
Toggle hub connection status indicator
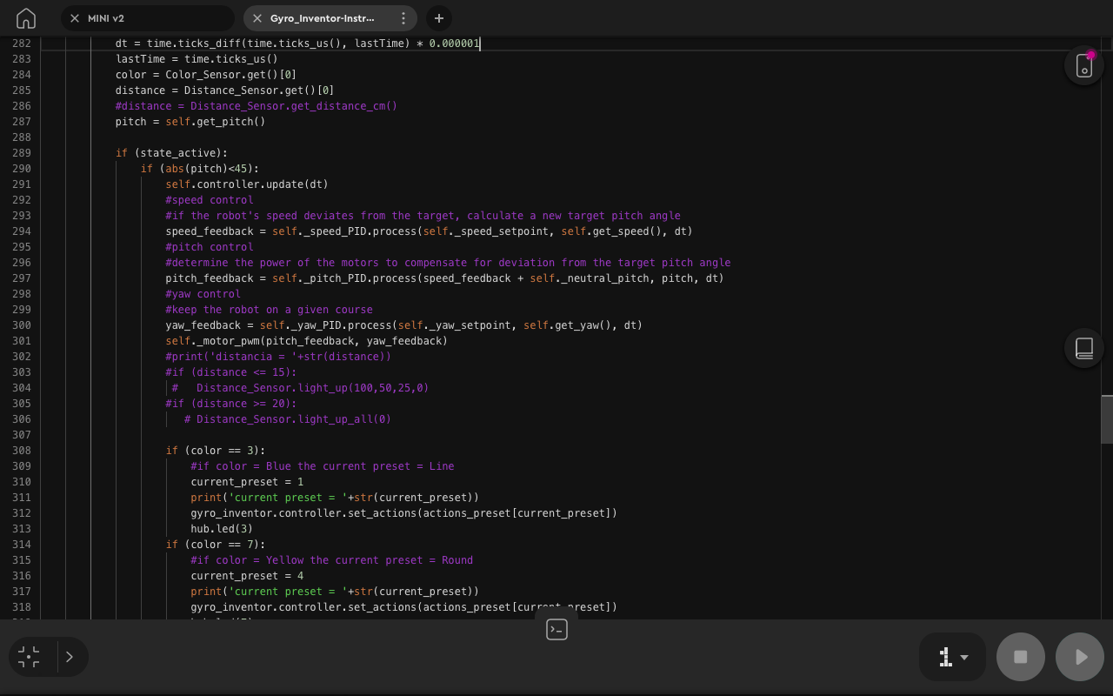tap(1083, 64)
